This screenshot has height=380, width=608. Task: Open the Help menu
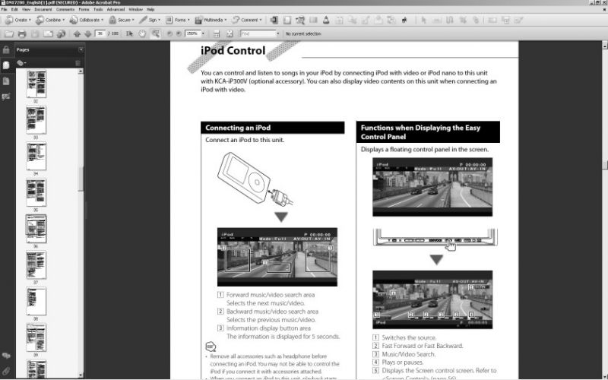(x=150, y=9)
